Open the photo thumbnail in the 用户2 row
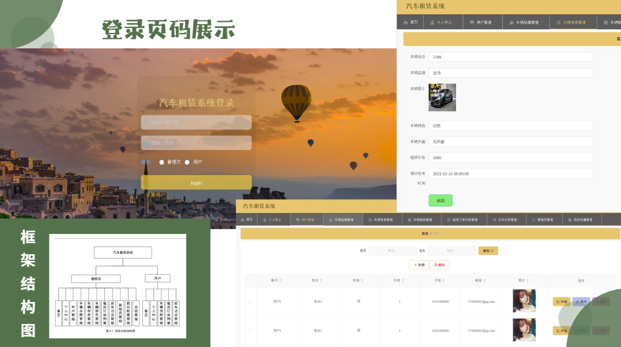621x347 pixels. tap(524, 301)
